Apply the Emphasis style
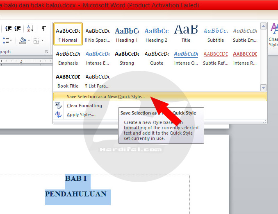The width and height of the screenshot is (278, 214). tap(68, 57)
